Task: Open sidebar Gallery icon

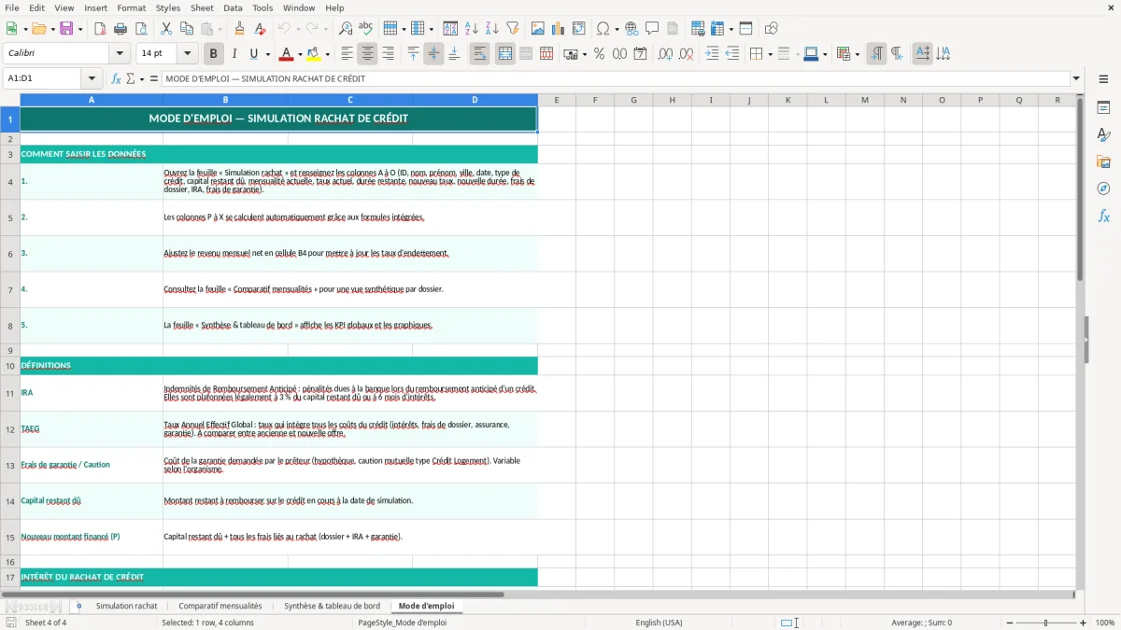Action: click(1103, 162)
